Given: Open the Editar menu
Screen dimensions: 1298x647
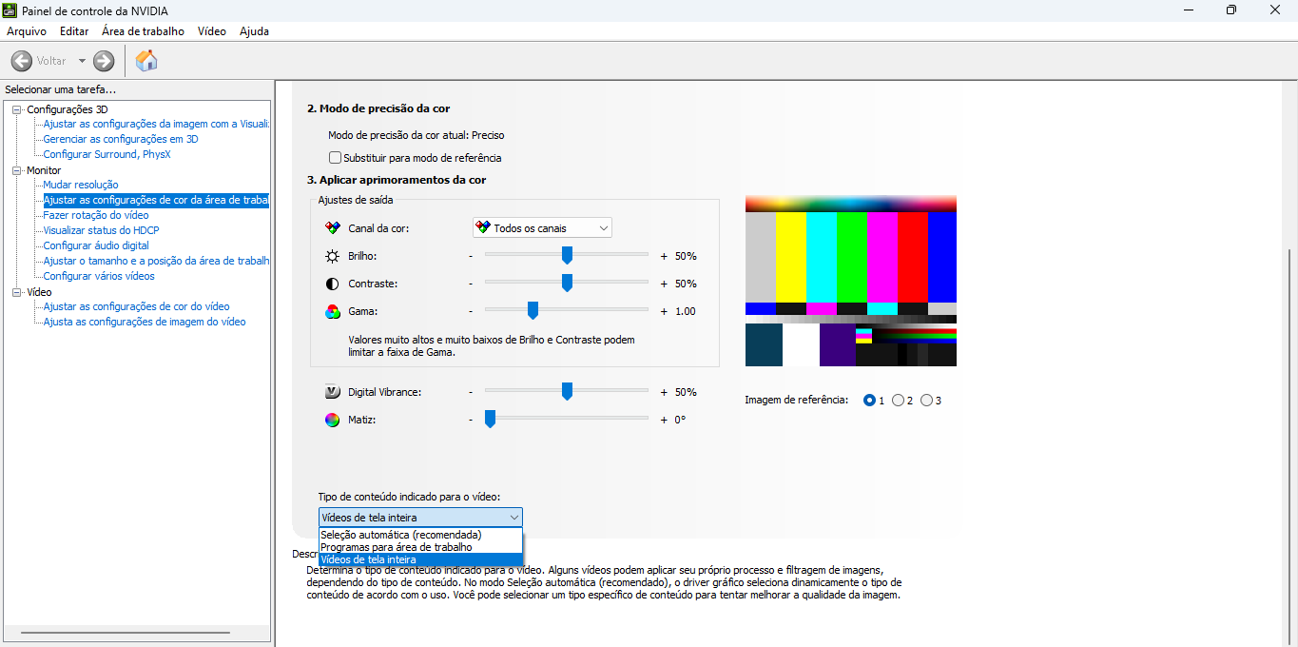Looking at the screenshot, I should 74,31.
